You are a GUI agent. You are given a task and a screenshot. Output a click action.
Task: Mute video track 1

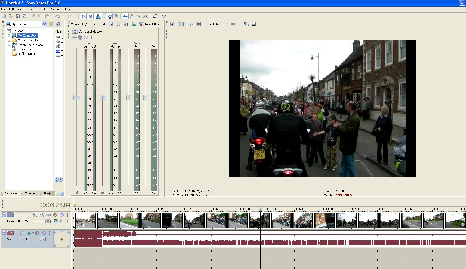click(62, 215)
